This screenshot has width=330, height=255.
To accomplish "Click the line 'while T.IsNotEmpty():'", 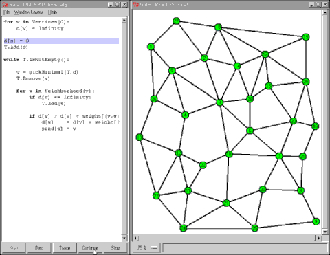I will (36, 60).
